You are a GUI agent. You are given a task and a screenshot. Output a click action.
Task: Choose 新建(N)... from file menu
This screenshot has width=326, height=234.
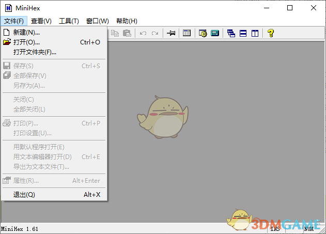pos(54,32)
